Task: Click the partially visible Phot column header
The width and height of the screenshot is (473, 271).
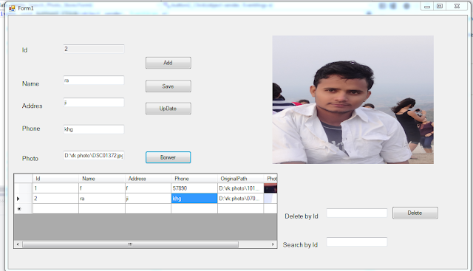Action: [x=270, y=179]
